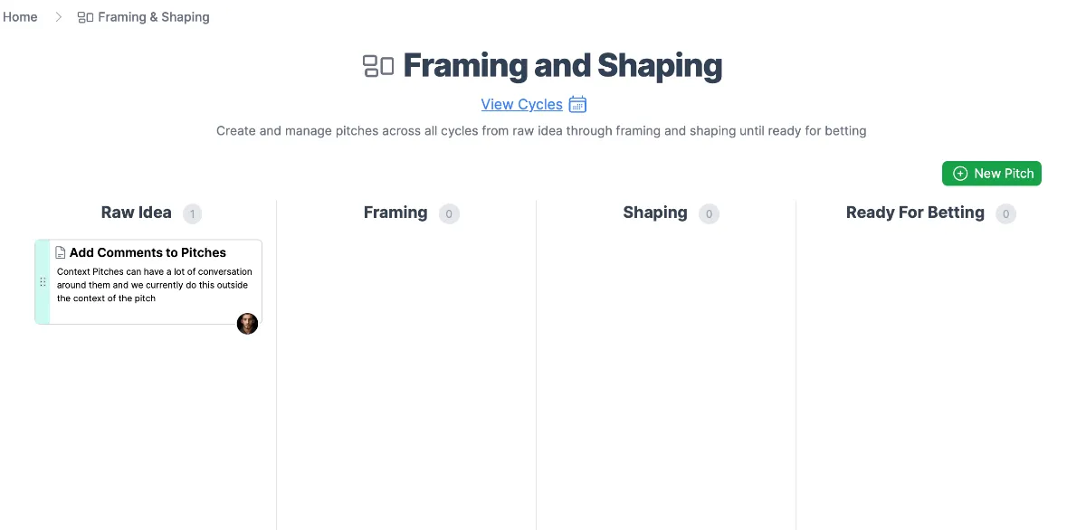The height and width of the screenshot is (530, 1086).
Task: Click the Ready For Betting column header
Action: pyautogui.click(x=915, y=213)
